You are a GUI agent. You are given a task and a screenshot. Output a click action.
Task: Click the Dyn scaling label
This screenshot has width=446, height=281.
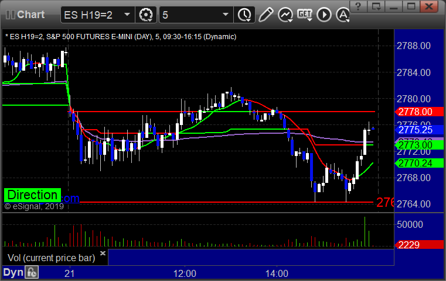[x=13, y=272]
